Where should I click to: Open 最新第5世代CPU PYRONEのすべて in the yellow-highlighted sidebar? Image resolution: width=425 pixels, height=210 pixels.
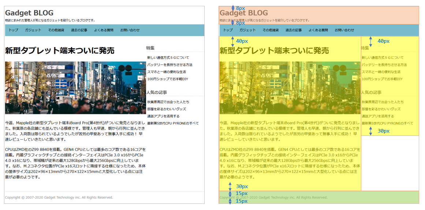click(x=387, y=123)
